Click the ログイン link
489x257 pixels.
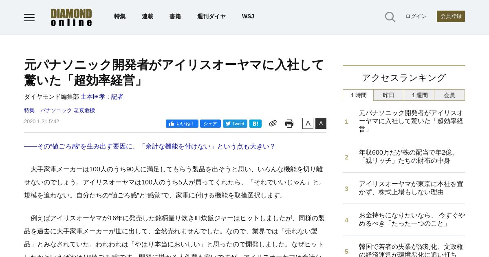click(416, 16)
